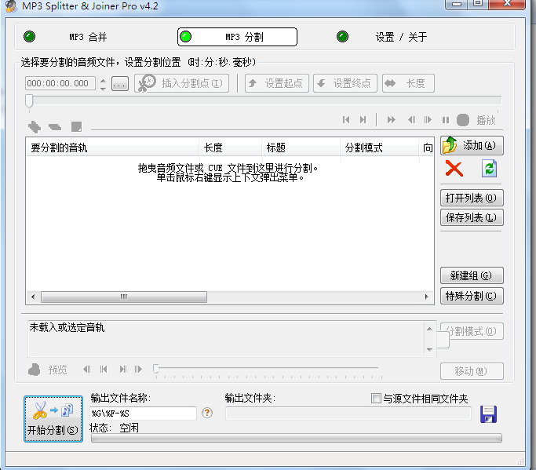536x470 pixels.
Task: Click the output filename field %G\%F-%S
Action: 144,414
